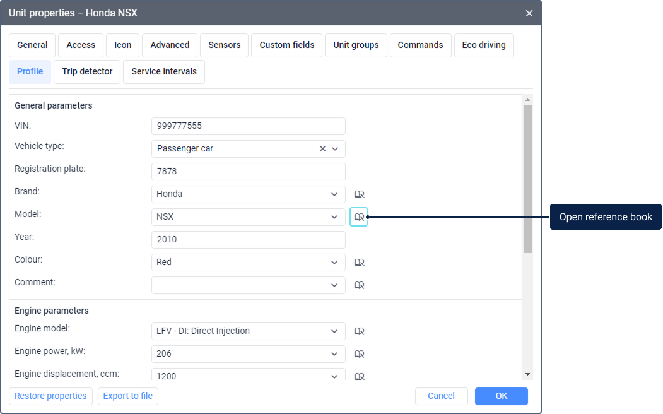Viewport: 663px width, 414px height.
Task: Open reference book for Brand field
Action: [359, 194]
